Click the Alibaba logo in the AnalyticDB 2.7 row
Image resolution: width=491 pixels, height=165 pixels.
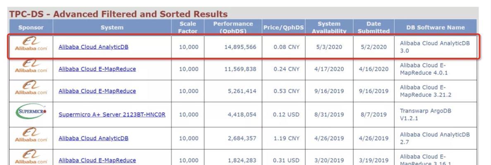tap(31, 135)
